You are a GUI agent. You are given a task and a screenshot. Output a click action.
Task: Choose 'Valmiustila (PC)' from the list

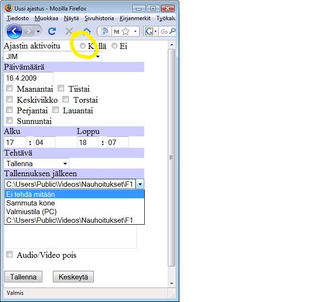[74, 212]
